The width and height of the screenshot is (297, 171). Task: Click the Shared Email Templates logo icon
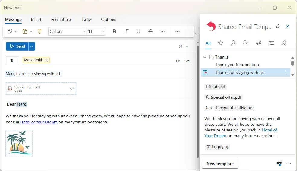(211, 26)
